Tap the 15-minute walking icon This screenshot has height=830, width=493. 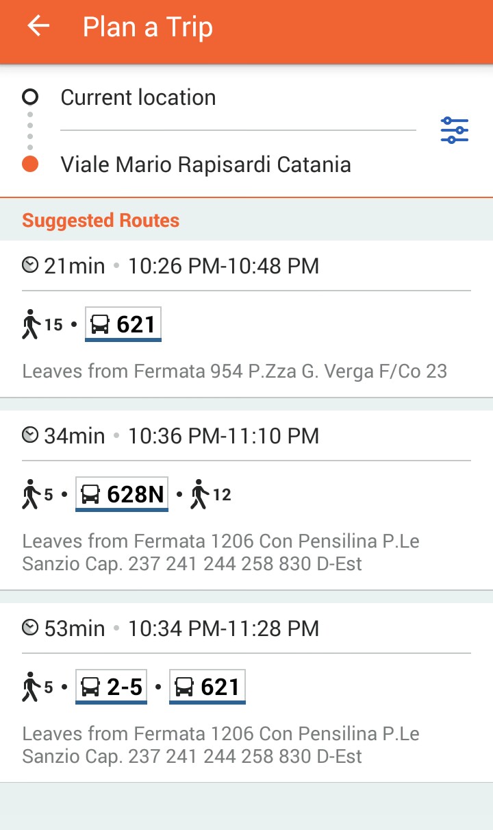(x=31, y=324)
